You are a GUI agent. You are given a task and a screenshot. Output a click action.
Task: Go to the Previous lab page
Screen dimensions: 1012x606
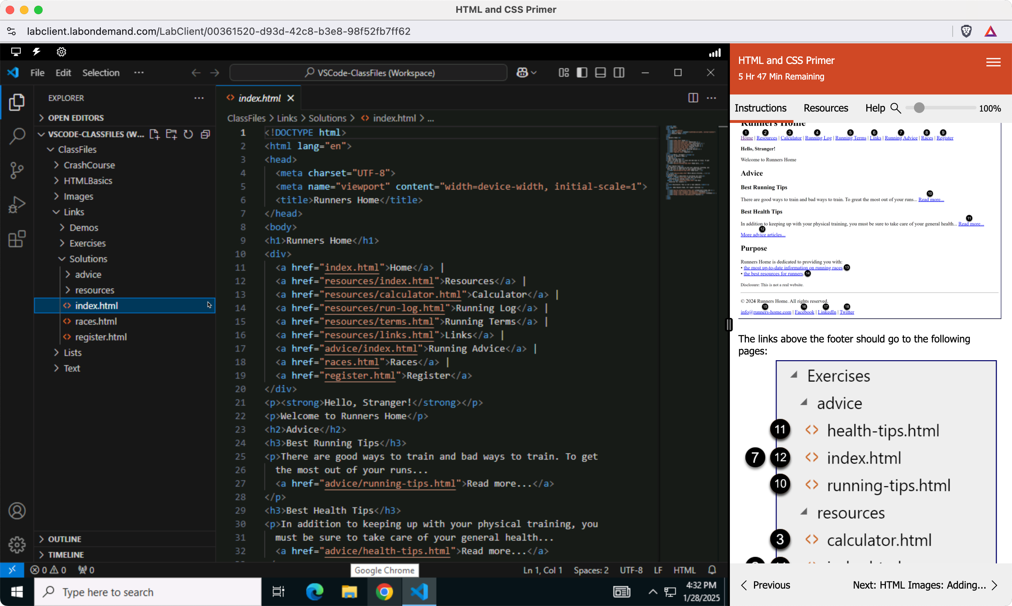pos(765,585)
